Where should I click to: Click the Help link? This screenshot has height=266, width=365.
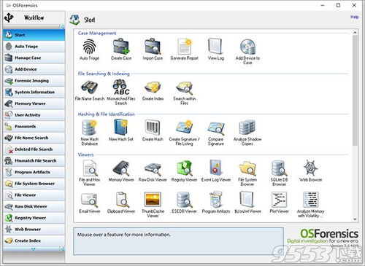(354, 17)
